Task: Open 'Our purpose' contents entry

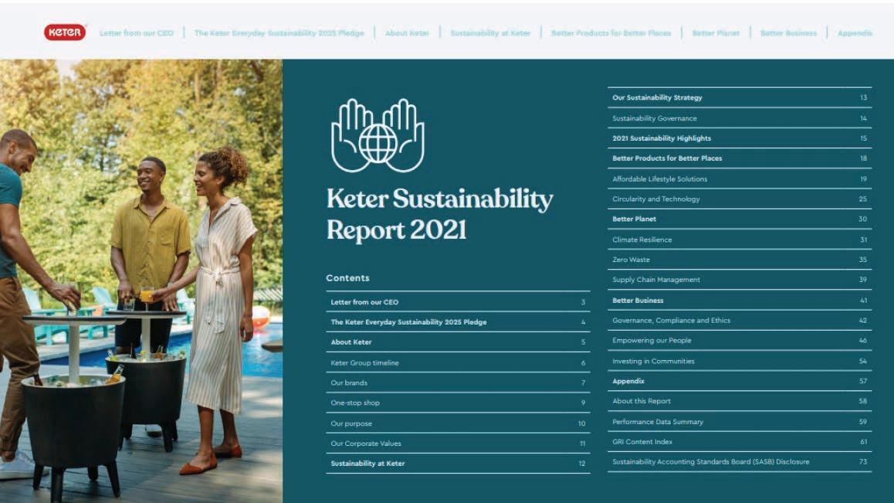Action: tap(458, 423)
